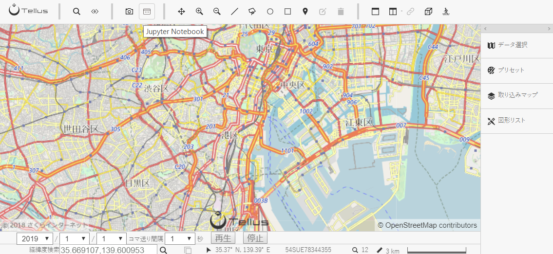Open the year dropdown showing 2019

click(35, 238)
